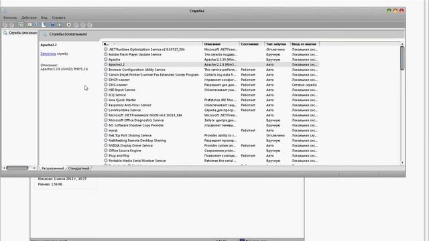This screenshot has height=241, width=429.
Task: Stop the service using toolbar stop icon
Action: pyautogui.click(x=76, y=25)
